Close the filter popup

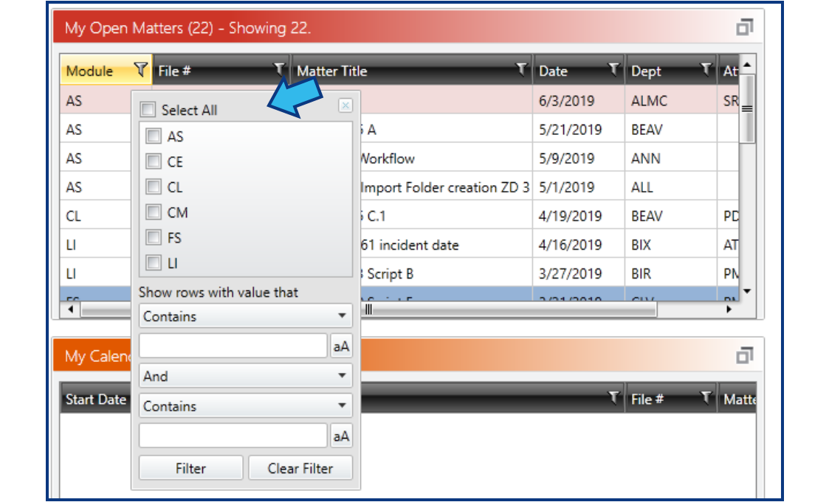click(345, 105)
